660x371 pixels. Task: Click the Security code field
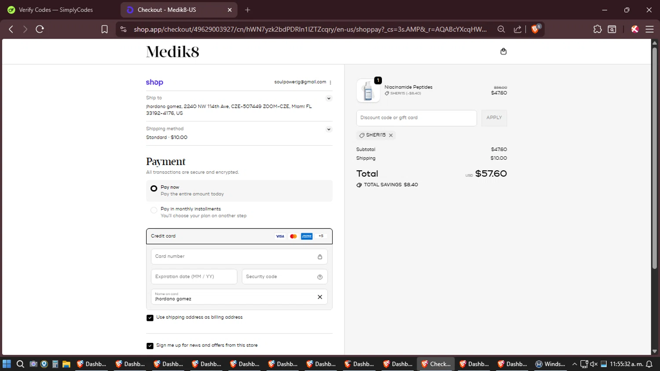tap(285, 277)
